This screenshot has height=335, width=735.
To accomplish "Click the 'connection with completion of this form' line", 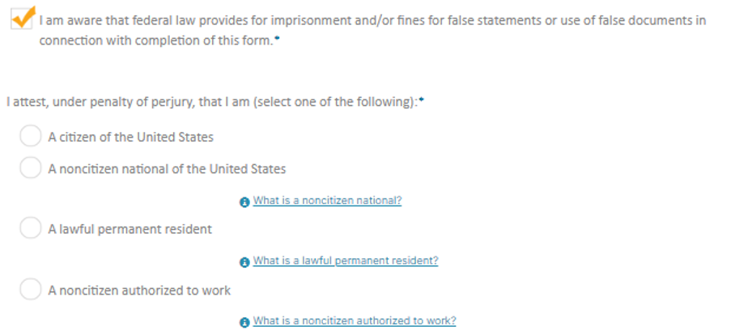I will click(x=155, y=40).
